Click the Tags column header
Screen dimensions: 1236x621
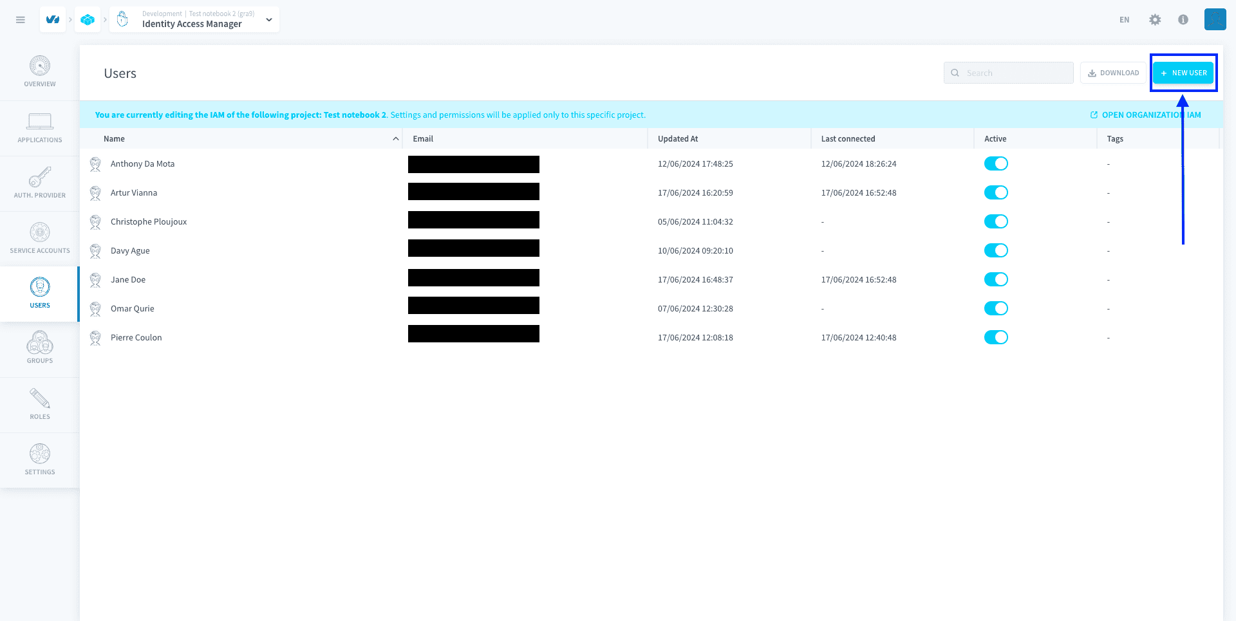pos(1115,139)
